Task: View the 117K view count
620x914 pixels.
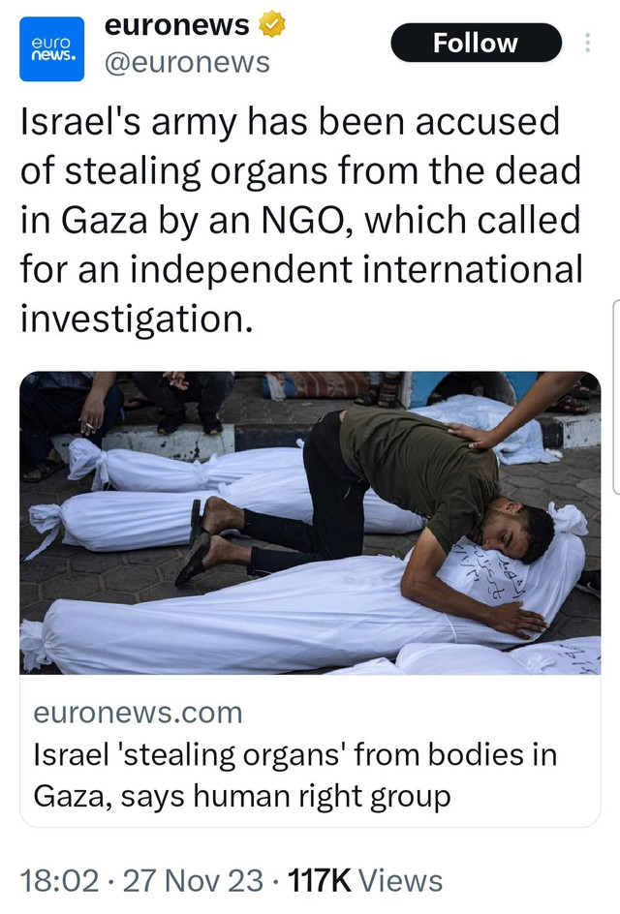Action: 320,881
